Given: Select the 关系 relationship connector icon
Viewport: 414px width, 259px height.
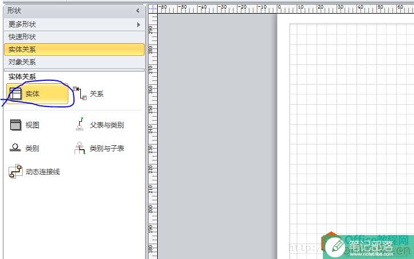Looking at the screenshot, I should [80, 93].
